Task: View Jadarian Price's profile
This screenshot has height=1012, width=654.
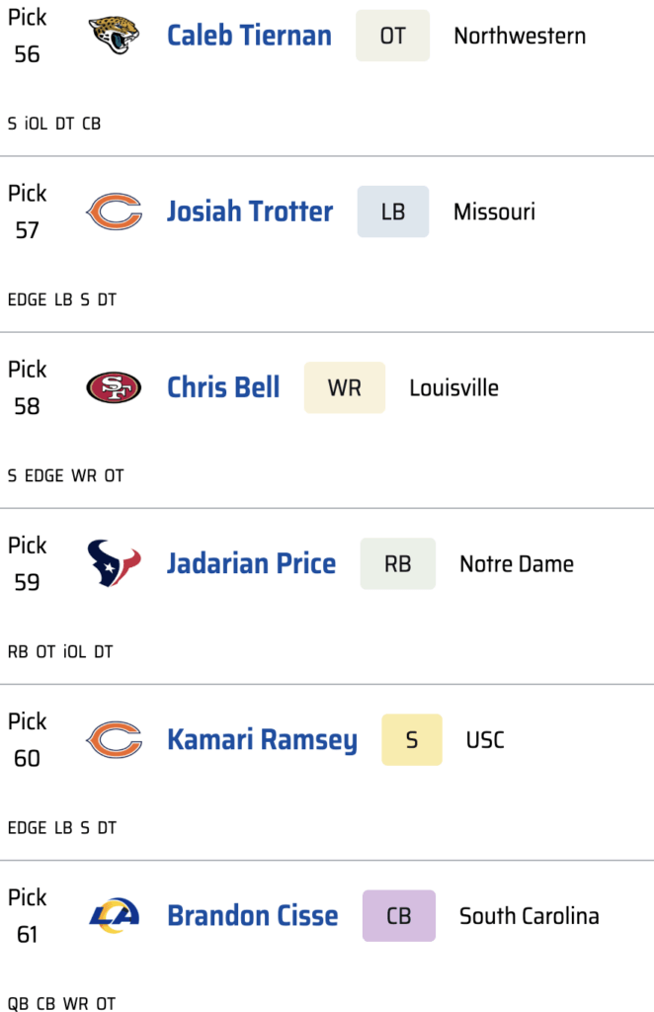Action: click(251, 563)
